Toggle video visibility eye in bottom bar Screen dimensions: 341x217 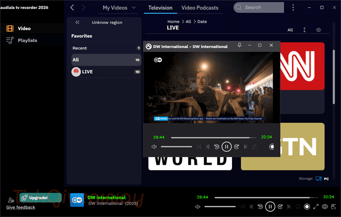(325, 207)
